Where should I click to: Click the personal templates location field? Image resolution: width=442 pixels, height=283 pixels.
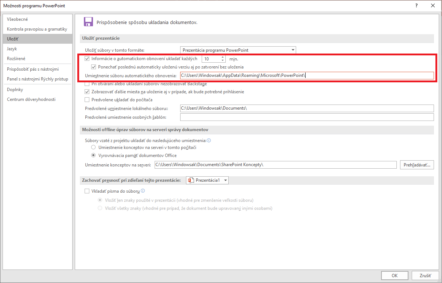(307, 117)
